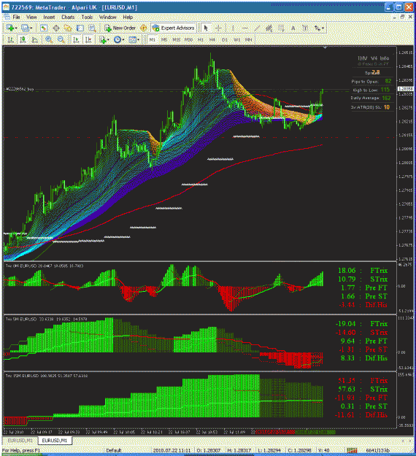The width and height of the screenshot is (416, 456).
Task: Click the chart window icon left of File
Action: tap(7, 18)
